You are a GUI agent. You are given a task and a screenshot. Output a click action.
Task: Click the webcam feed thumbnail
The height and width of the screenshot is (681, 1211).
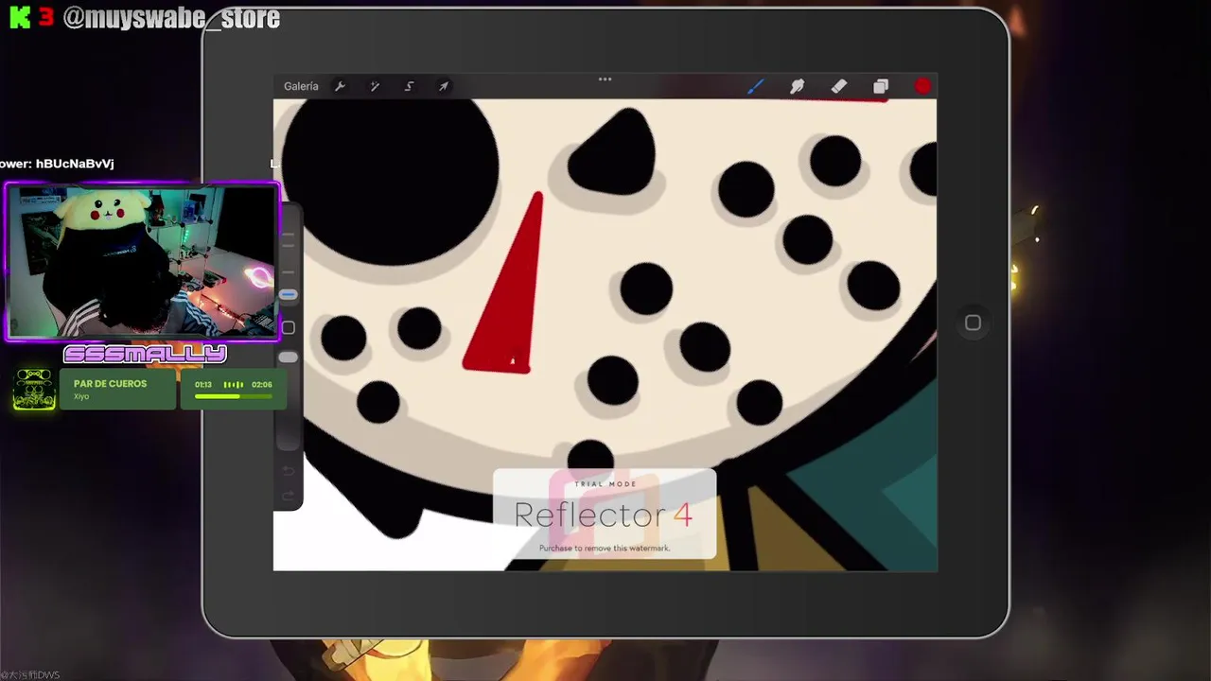142,261
